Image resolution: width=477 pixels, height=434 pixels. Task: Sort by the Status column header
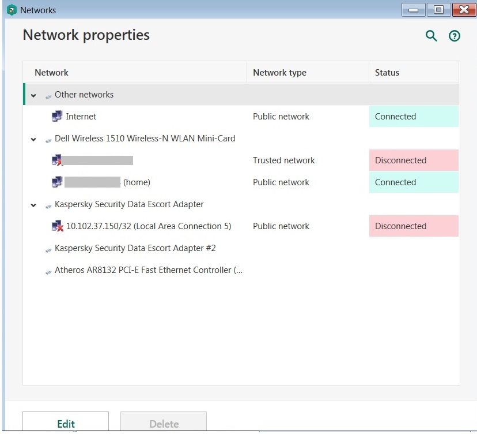pos(387,73)
